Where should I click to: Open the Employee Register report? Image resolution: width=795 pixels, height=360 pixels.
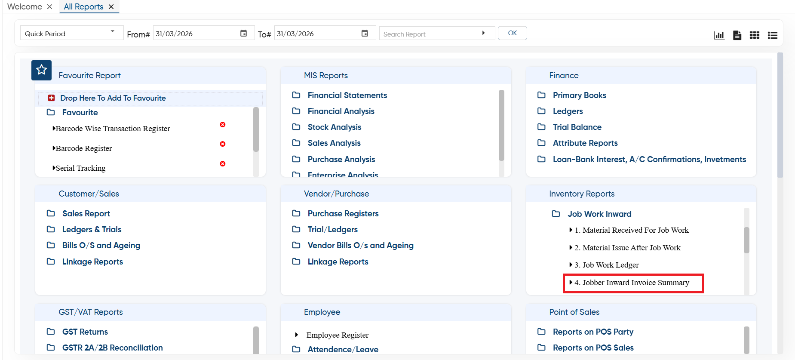pyautogui.click(x=338, y=335)
